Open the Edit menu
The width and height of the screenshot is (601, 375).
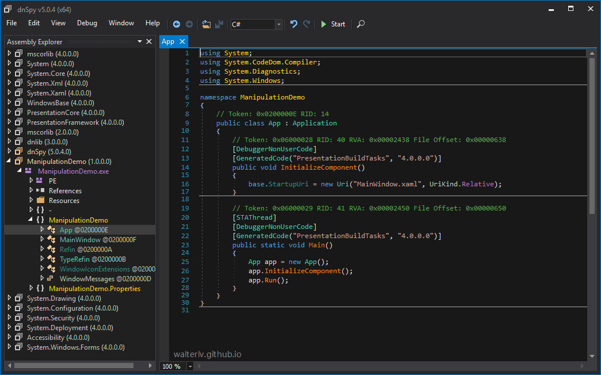click(x=34, y=23)
